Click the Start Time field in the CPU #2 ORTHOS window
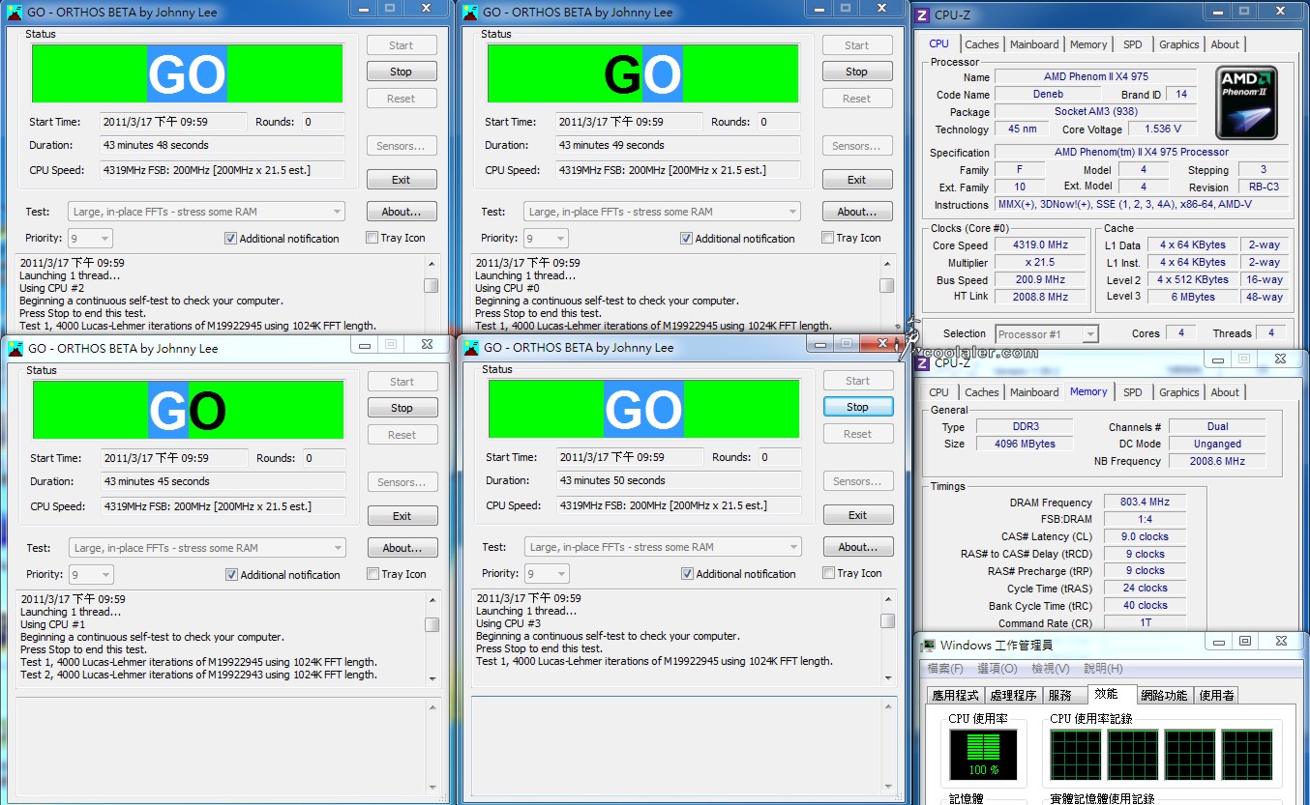Viewport: 1310px width, 805px height. (x=174, y=122)
